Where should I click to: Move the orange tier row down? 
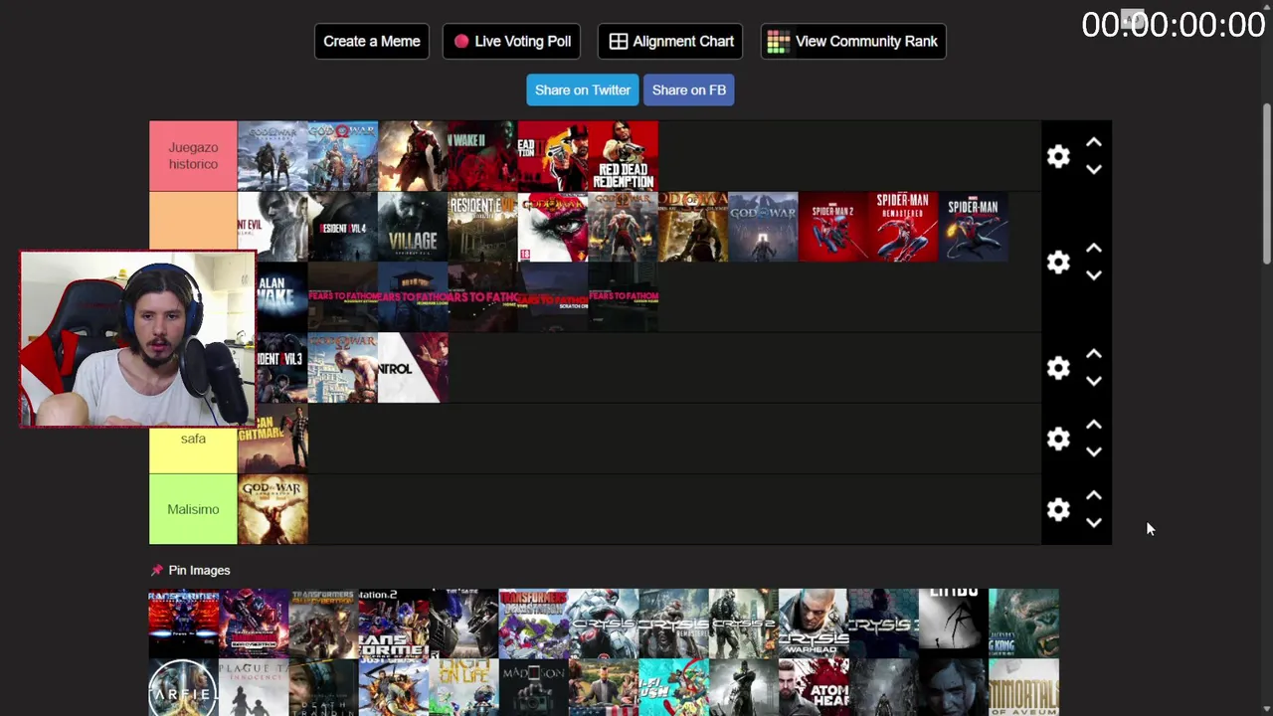coord(1094,274)
